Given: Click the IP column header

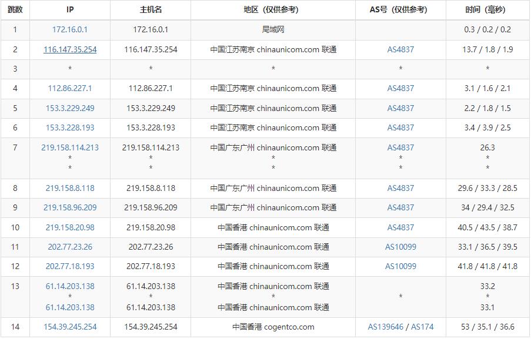Looking at the screenshot, I should (70, 10).
